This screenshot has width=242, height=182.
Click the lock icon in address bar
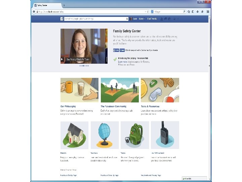[x=37, y=12]
